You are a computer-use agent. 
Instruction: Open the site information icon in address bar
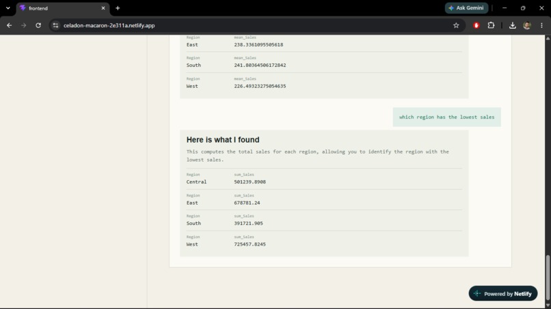(x=55, y=25)
